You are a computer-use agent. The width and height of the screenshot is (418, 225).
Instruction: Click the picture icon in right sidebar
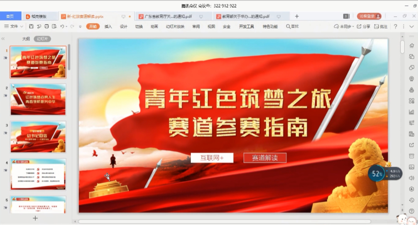coord(411,167)
